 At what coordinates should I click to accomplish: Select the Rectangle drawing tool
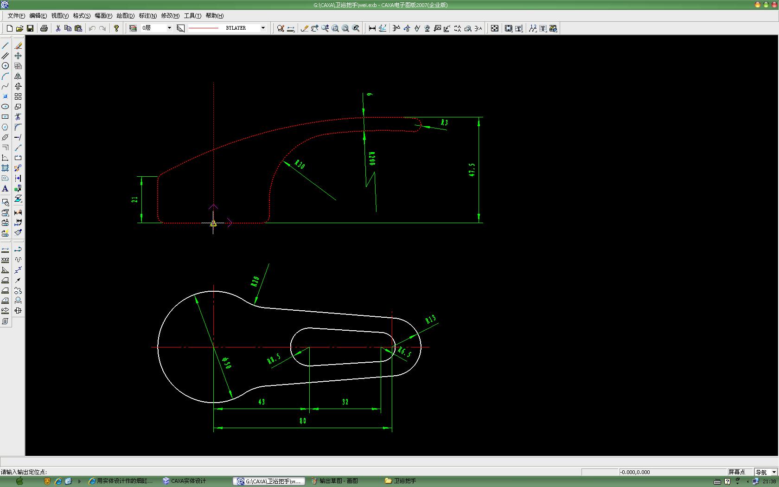coord(5,117)
